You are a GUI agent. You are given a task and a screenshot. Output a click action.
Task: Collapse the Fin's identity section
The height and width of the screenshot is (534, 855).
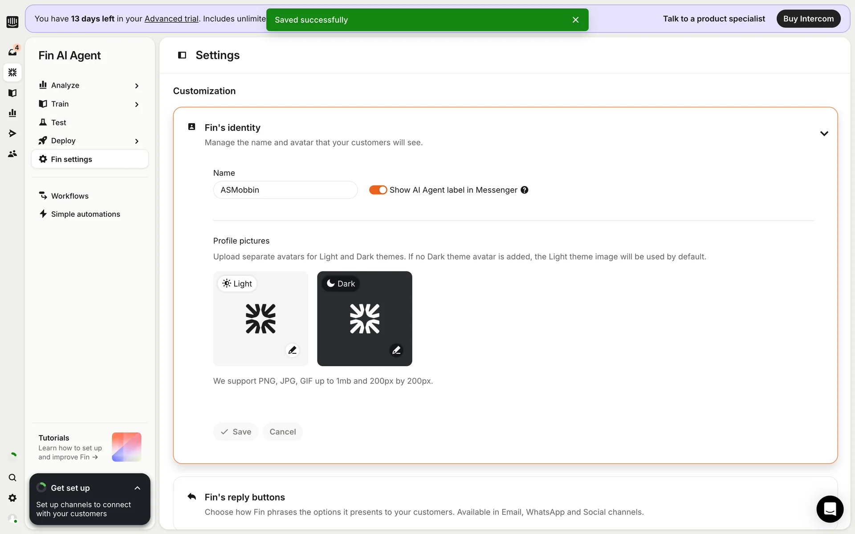click(824, 133)
